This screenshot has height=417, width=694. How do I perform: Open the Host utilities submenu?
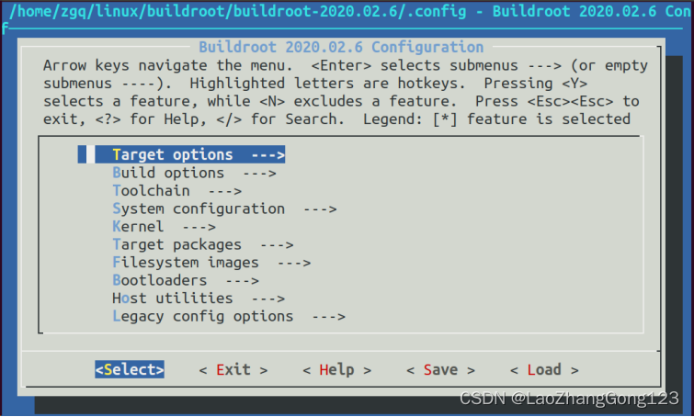(199, 299)
